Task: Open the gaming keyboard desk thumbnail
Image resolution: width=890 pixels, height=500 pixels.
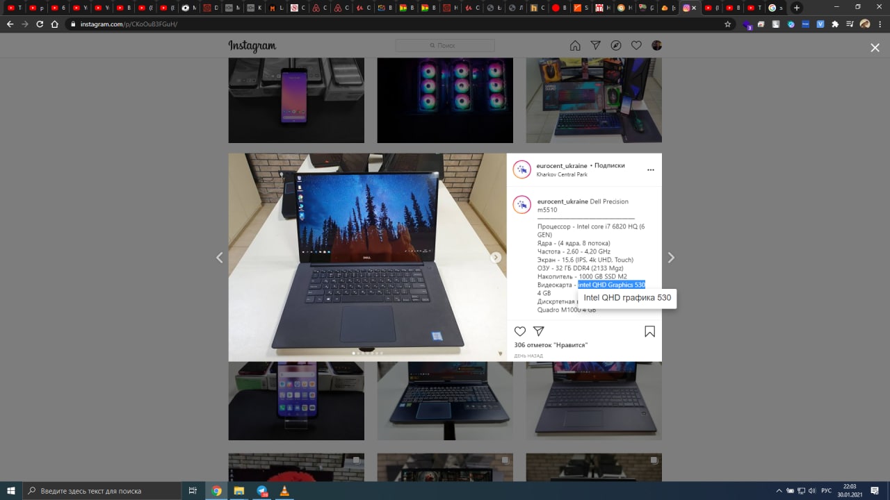Action: pyautogui.click(x=594, y=101)
